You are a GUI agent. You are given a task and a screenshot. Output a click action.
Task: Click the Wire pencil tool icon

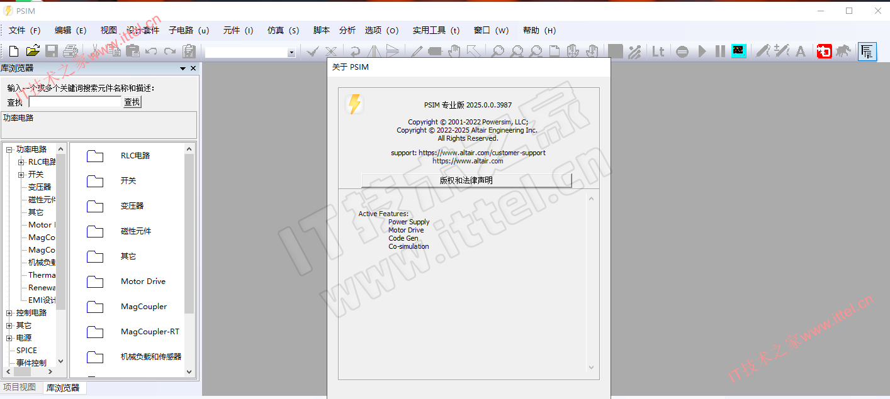(x=417, y=52)
